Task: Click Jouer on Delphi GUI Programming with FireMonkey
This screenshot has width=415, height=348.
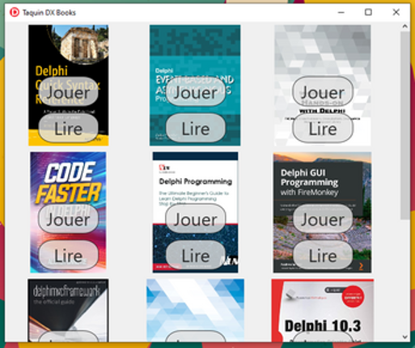Action: tap(323, 219)
